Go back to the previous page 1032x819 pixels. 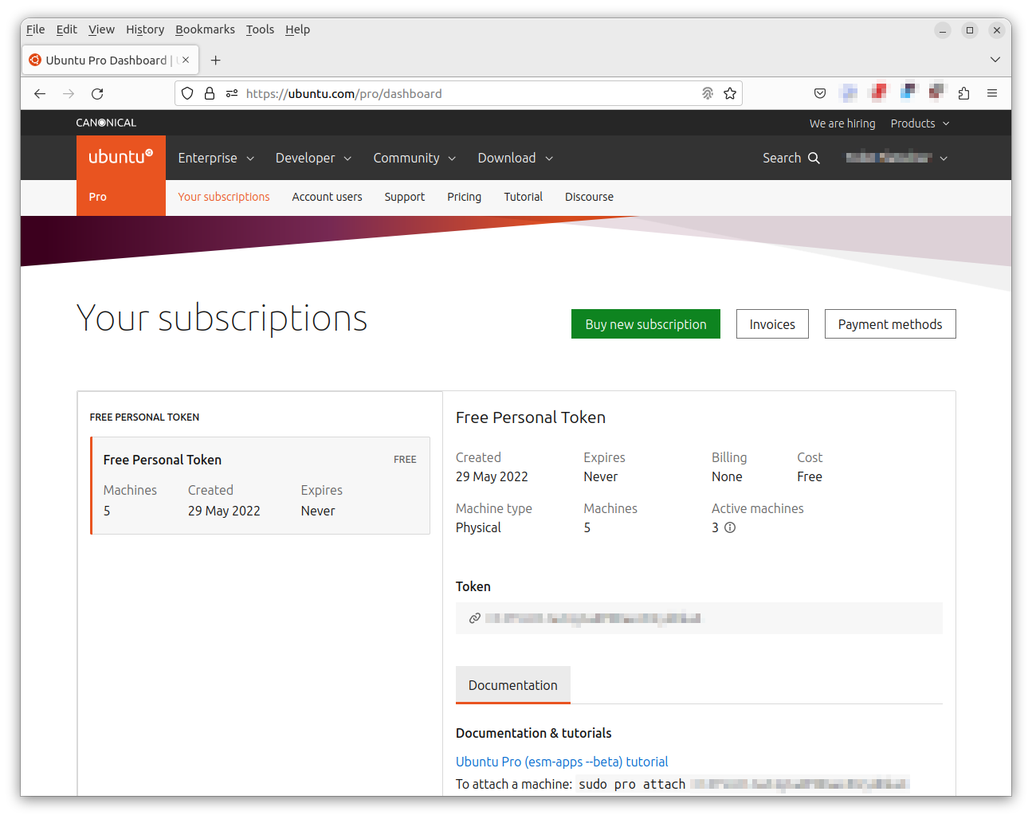click(x=40, y=93)
